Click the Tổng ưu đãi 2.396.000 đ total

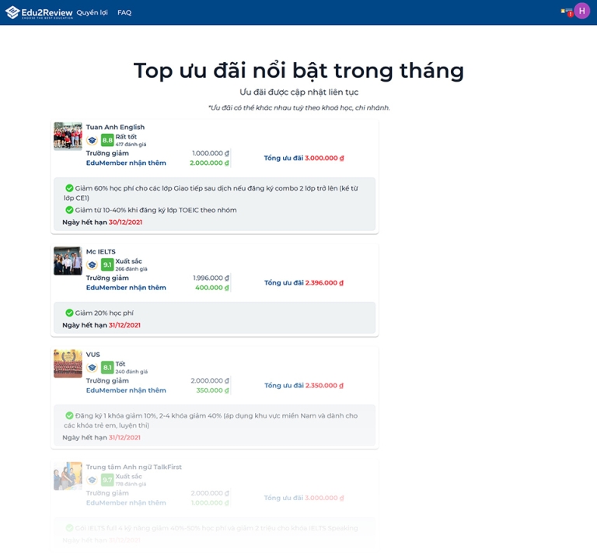[304, 282]
